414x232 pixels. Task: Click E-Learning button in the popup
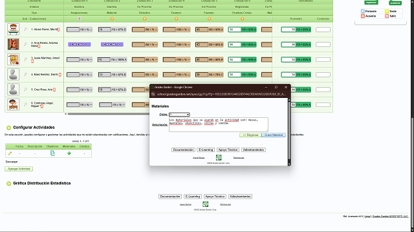(x=206, y=150)
